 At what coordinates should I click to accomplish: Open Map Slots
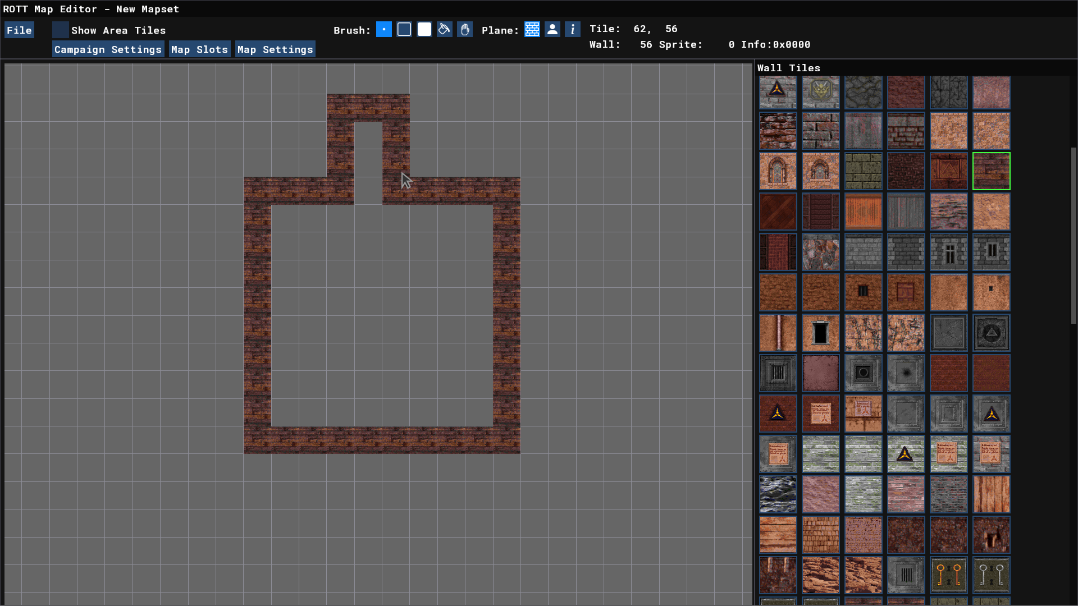[x=199, y=49]
